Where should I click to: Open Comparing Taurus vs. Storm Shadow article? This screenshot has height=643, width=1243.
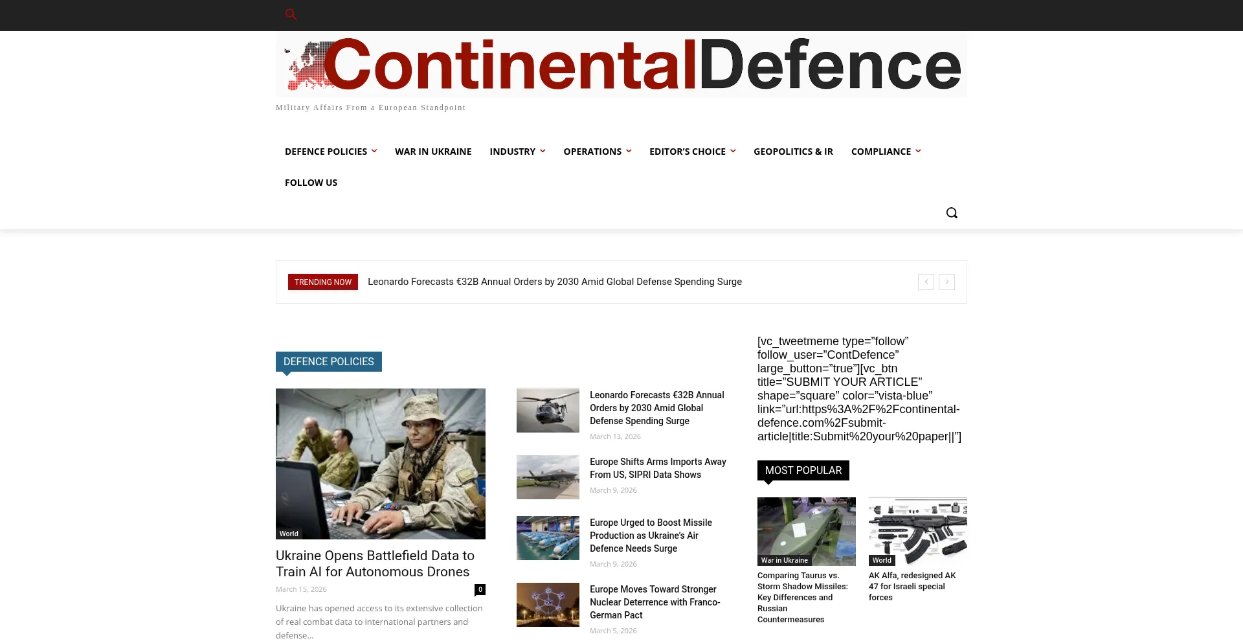click(803, 597)
